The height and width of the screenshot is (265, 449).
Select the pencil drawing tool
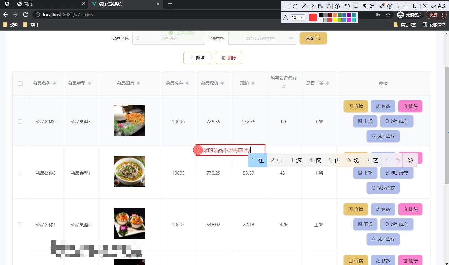(312, 6)
